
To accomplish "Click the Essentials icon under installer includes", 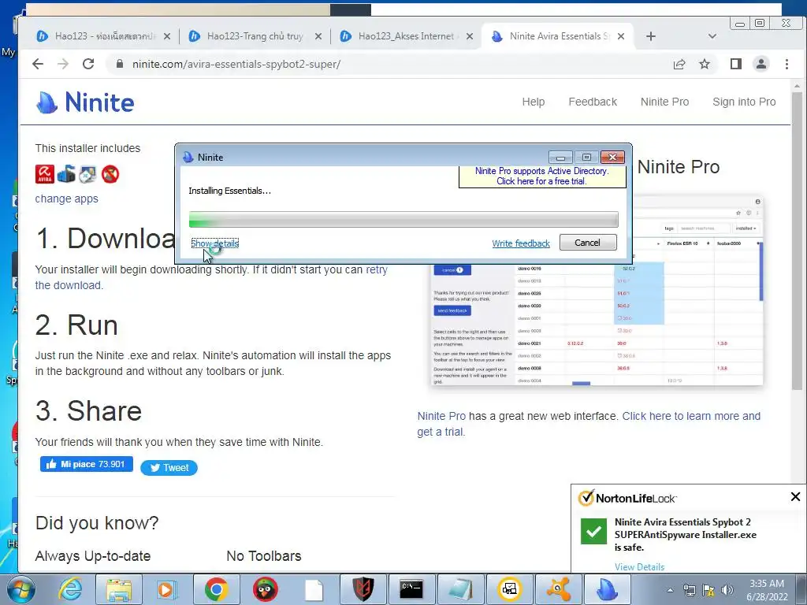I will (x=66, y=174).
